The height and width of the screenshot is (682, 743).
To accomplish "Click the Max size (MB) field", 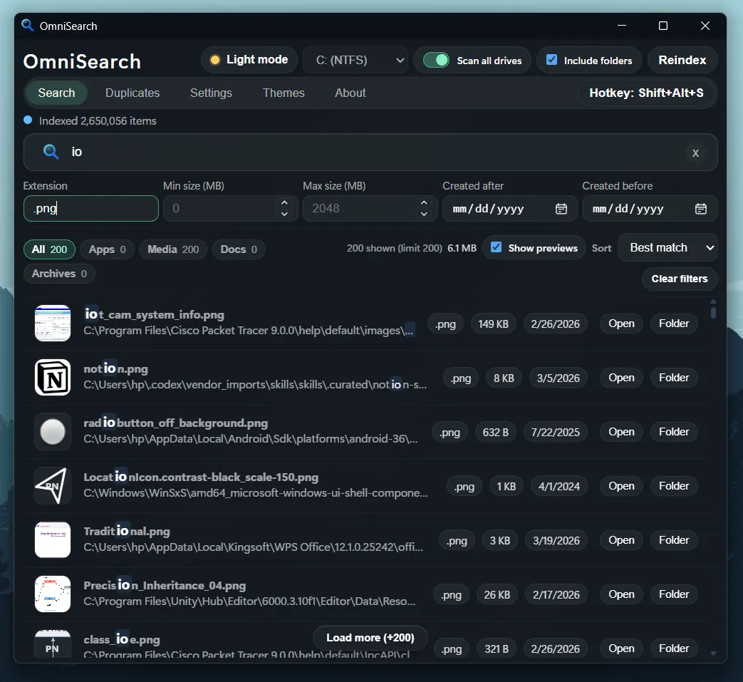I will pos(370,209).
